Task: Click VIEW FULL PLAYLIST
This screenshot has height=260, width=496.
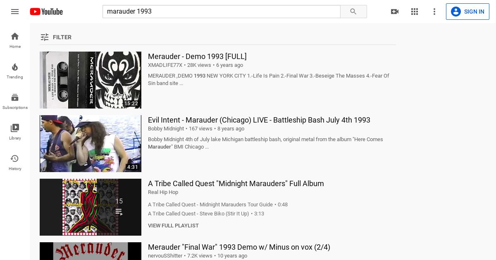Action: click(173, 226)
